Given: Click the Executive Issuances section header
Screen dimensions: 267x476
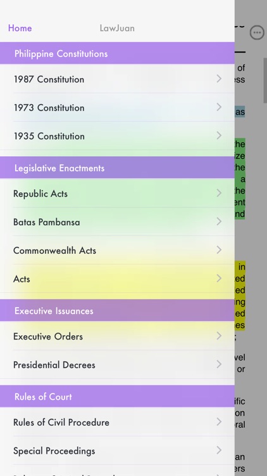Looking at the screenshot, I should tap(117, 310).
